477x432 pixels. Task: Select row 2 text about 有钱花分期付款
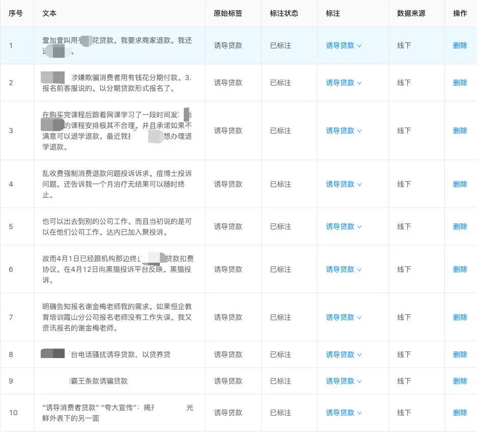117,83
